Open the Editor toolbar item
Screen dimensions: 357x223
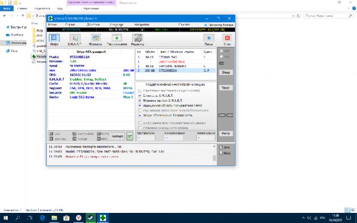point(137,40)
